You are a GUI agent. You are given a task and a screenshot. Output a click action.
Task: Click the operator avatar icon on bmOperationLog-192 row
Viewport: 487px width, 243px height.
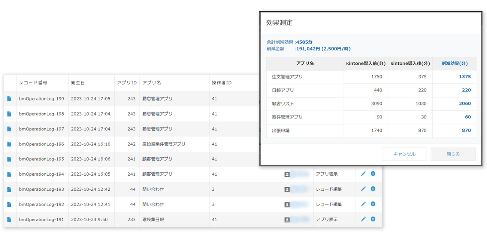point(287,204)
